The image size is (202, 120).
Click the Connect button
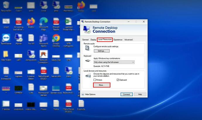click(x=126, y=94)
